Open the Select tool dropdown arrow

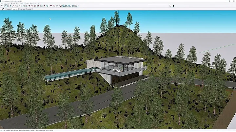coord(8,6)
